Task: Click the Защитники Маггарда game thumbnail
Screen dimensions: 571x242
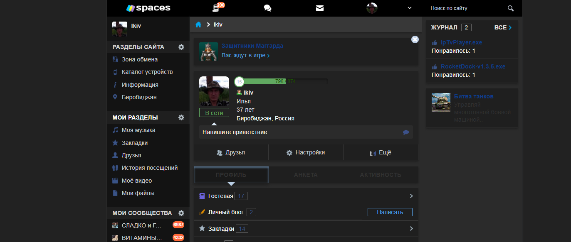Action: [x=208, y=51]
